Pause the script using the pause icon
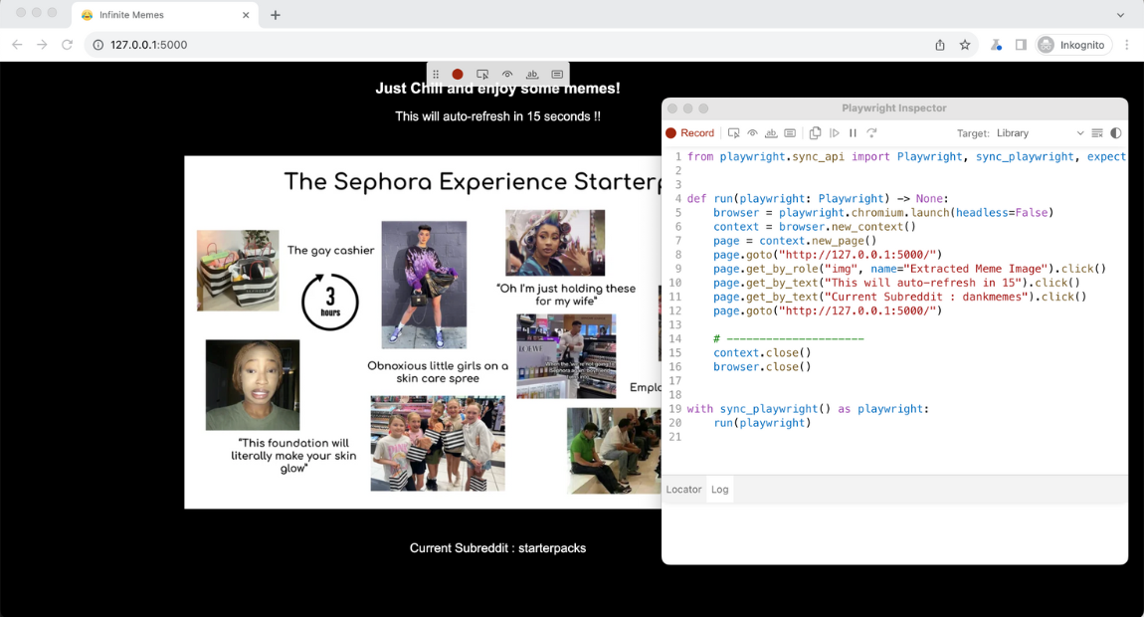The image size is (1144, 617). (853, 133)
